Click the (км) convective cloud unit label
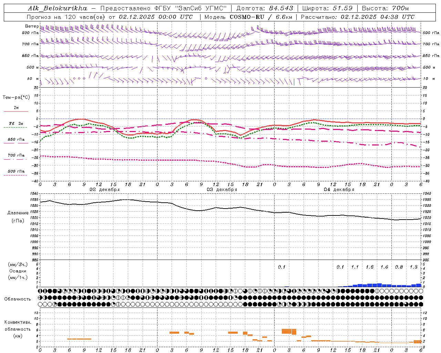441x353 pixels. [x=18, y=336]
